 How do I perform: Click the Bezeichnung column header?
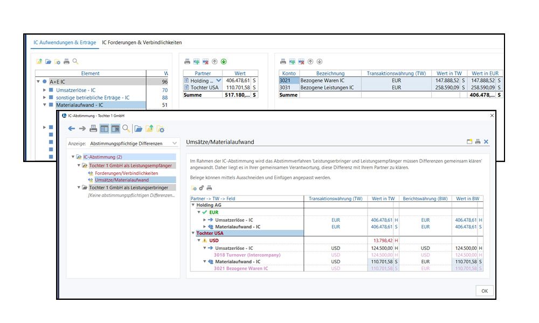point(330,73)
